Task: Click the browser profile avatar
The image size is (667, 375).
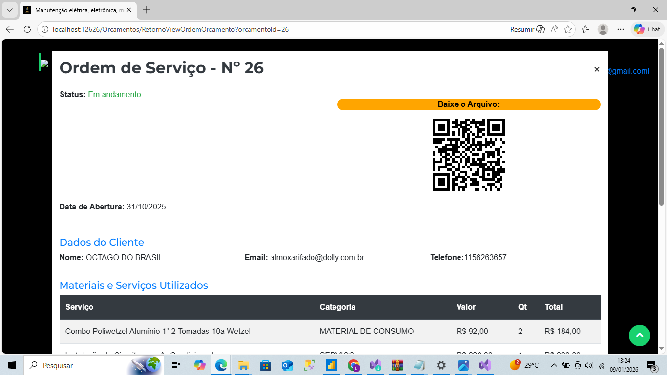Action: pyautogui.click(x=603, y=29)
